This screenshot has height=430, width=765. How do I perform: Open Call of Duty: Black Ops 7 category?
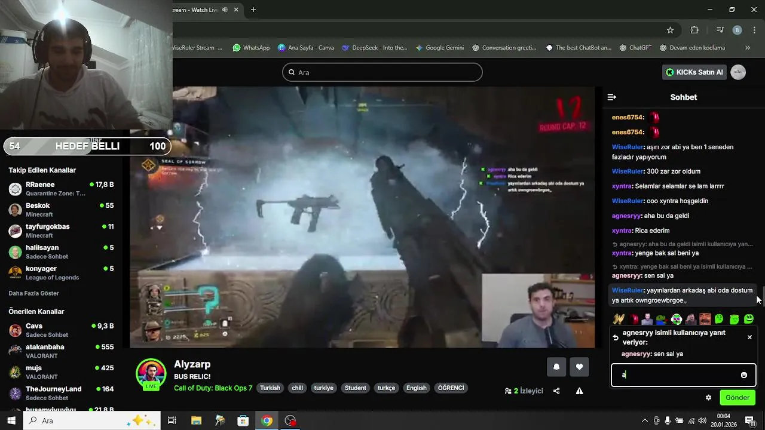pos(213,388)
